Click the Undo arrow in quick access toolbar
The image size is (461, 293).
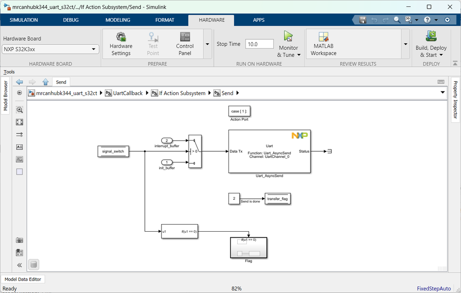pos(374,20)
